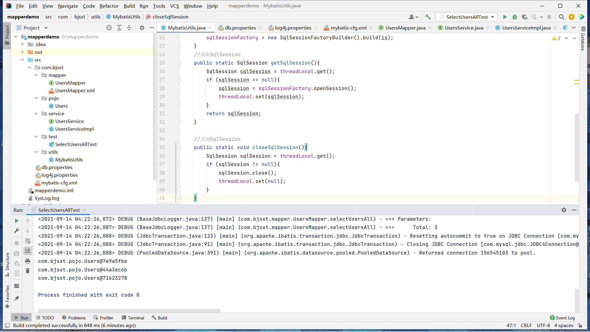The image size is (590, 332).
Task: Collapse the service package
Action: click(x=36, y=113)
